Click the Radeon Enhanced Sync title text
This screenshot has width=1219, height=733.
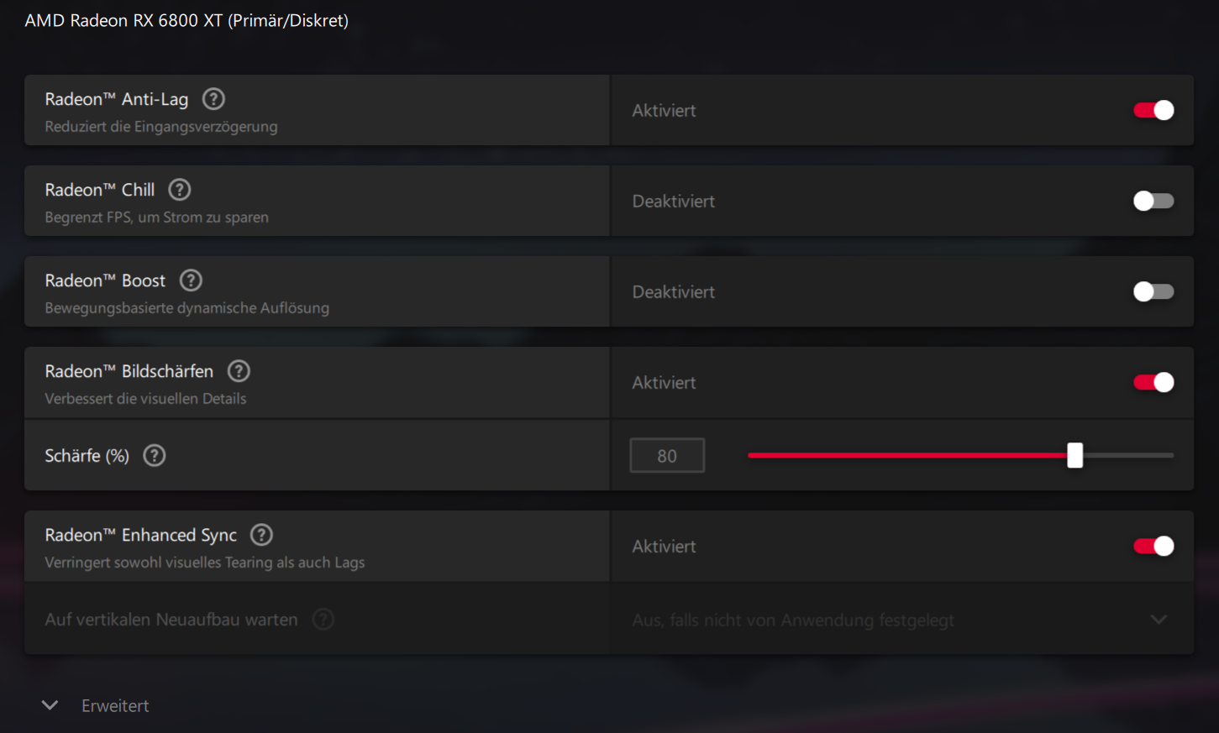click(141, 535)
